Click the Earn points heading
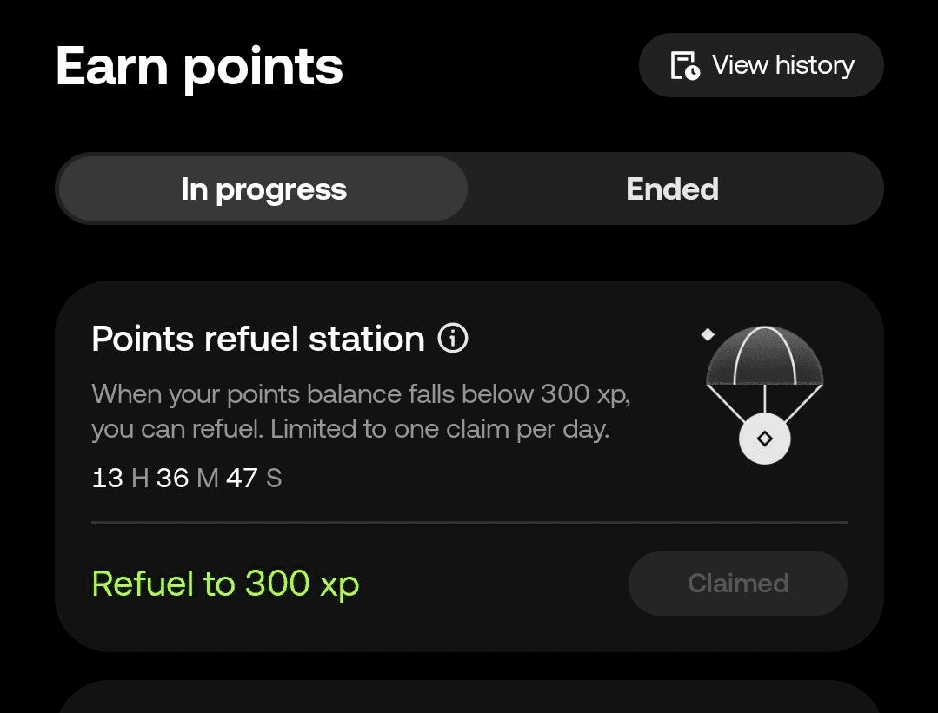The width and height of the screenshot is (938, 713). pyautogui.click(x=199, y=67)
